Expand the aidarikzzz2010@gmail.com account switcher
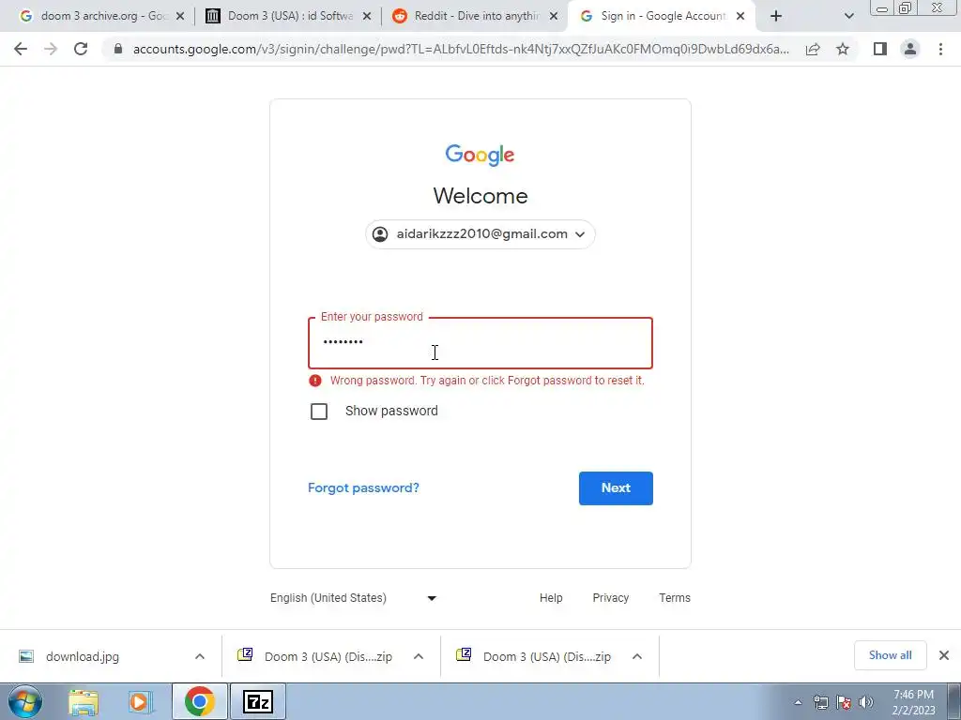Viewport: 961px width, 720px height. pyautogui.click(x=480, y=233)
